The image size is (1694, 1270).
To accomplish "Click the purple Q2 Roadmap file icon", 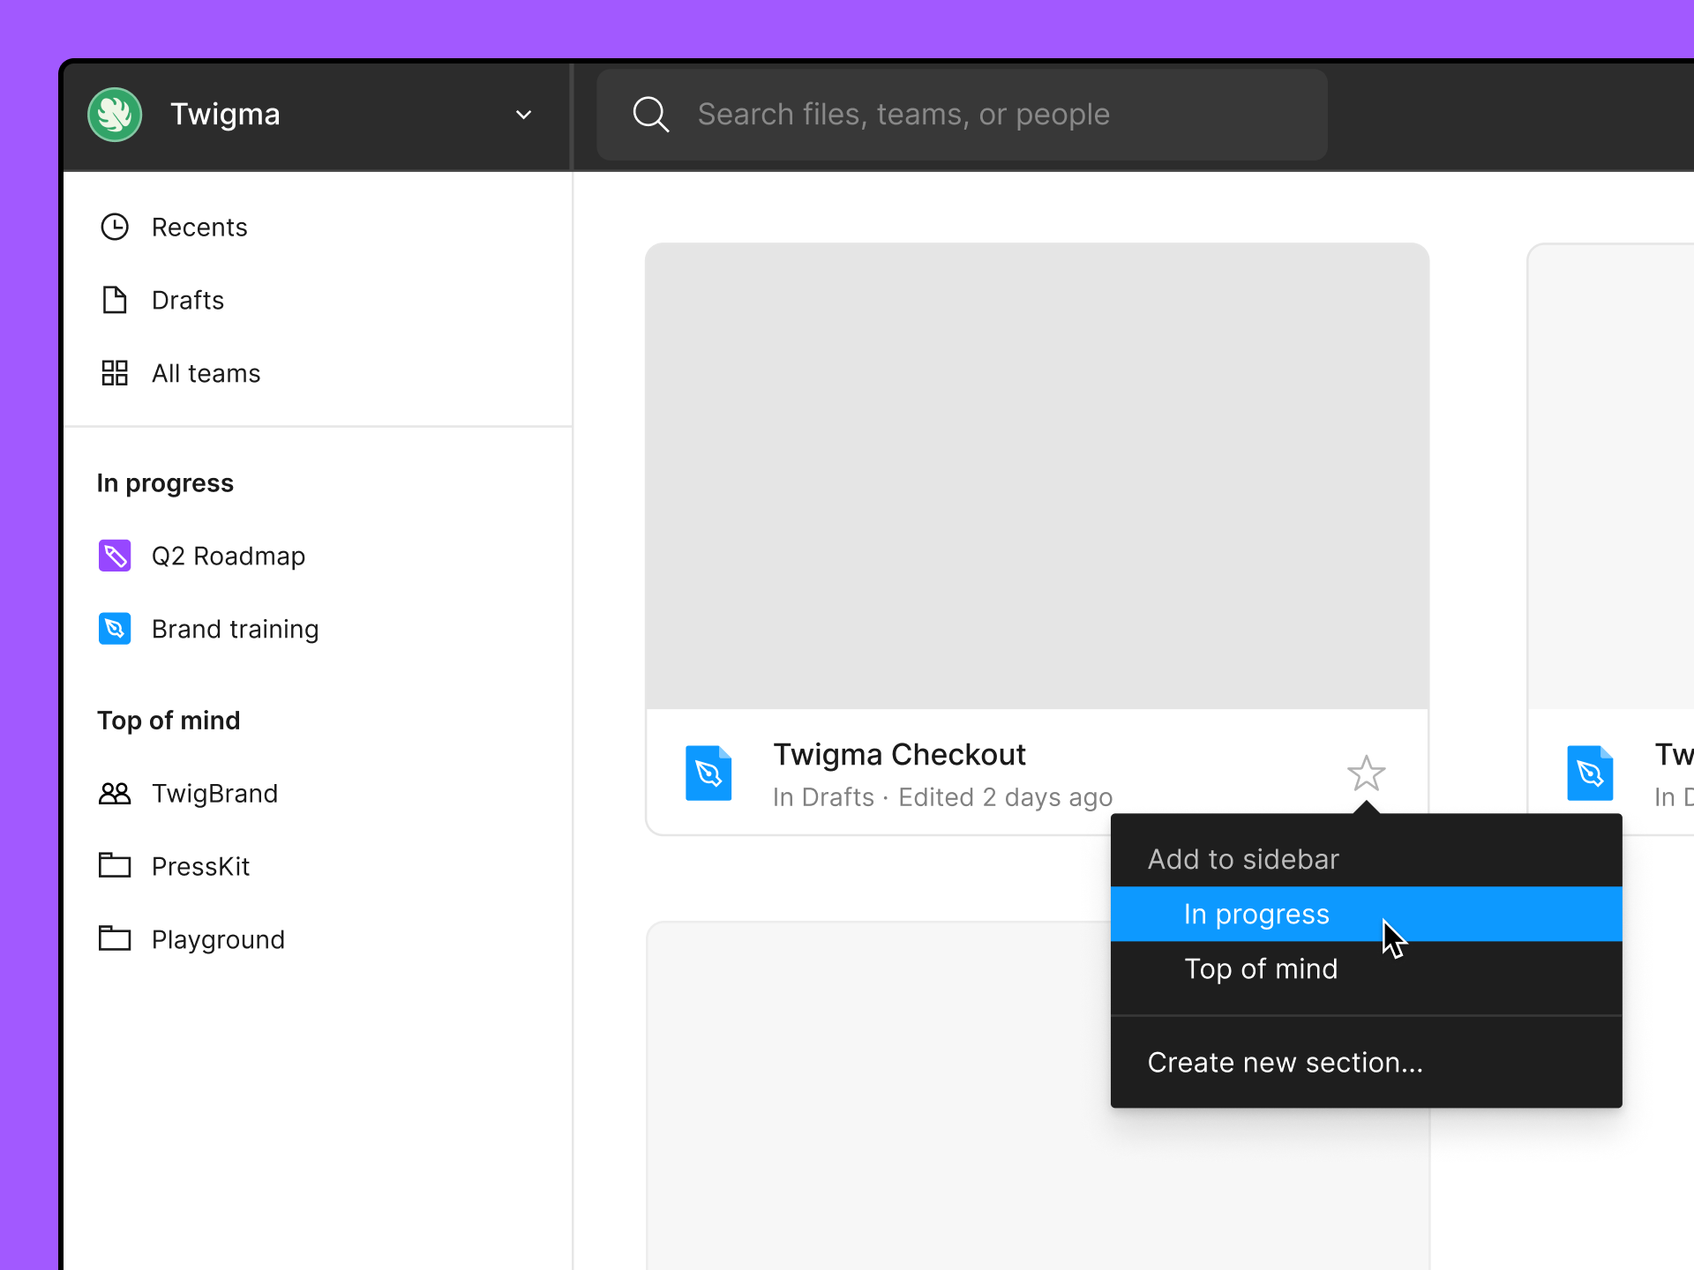I will click(x=115, y=556).
